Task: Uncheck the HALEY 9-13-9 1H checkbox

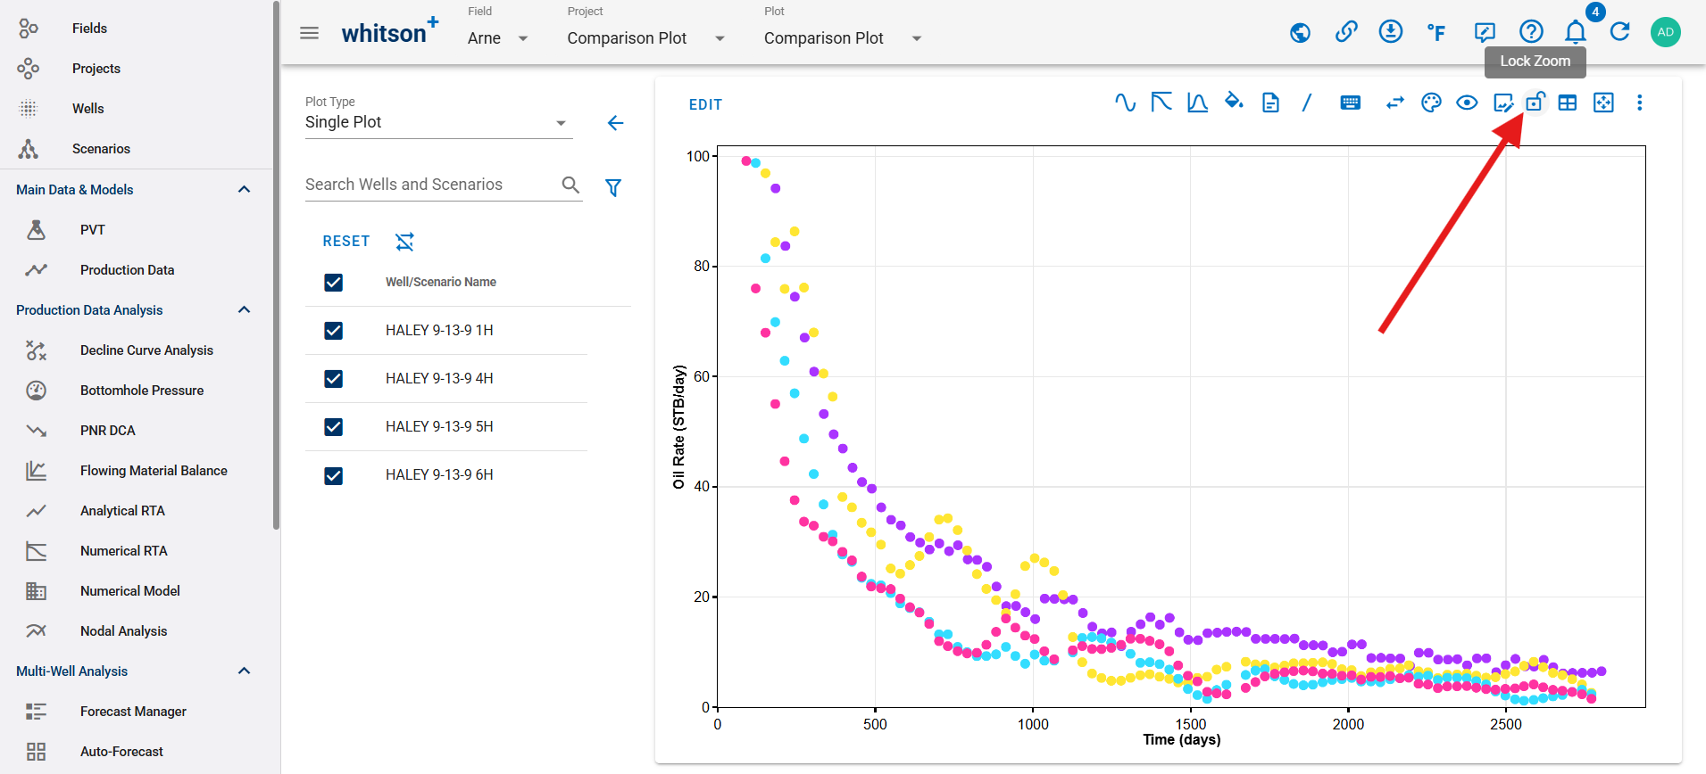Action: tap(334, 331)
